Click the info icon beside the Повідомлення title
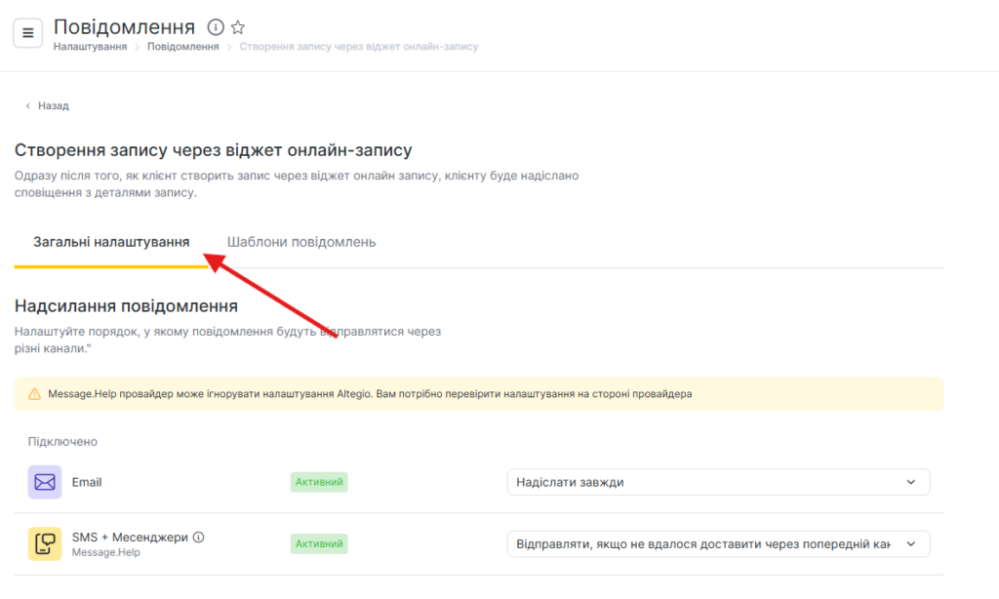Viewport: 999px width, 599px height. 217,27
